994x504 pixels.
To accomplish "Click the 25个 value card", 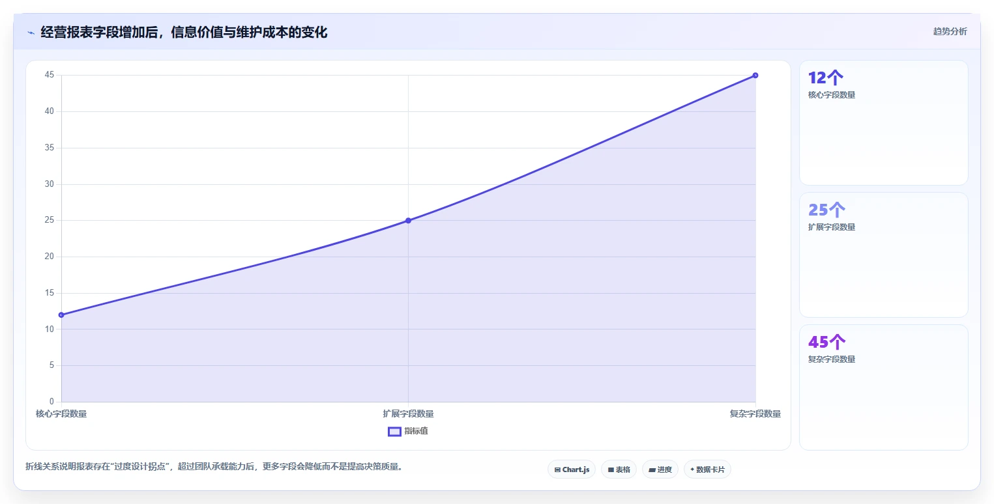I will (883, 255).
